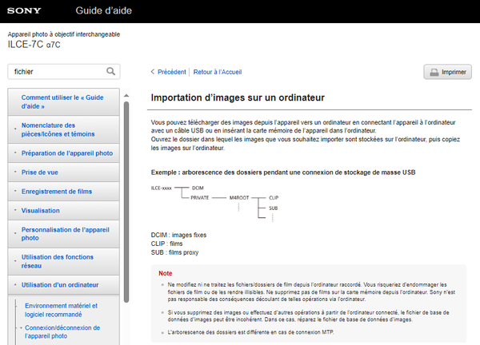This screenshot has height=345, width=480.
Task: Open "Retour à l'Accueil" link
Action: (x=218, y=72)
